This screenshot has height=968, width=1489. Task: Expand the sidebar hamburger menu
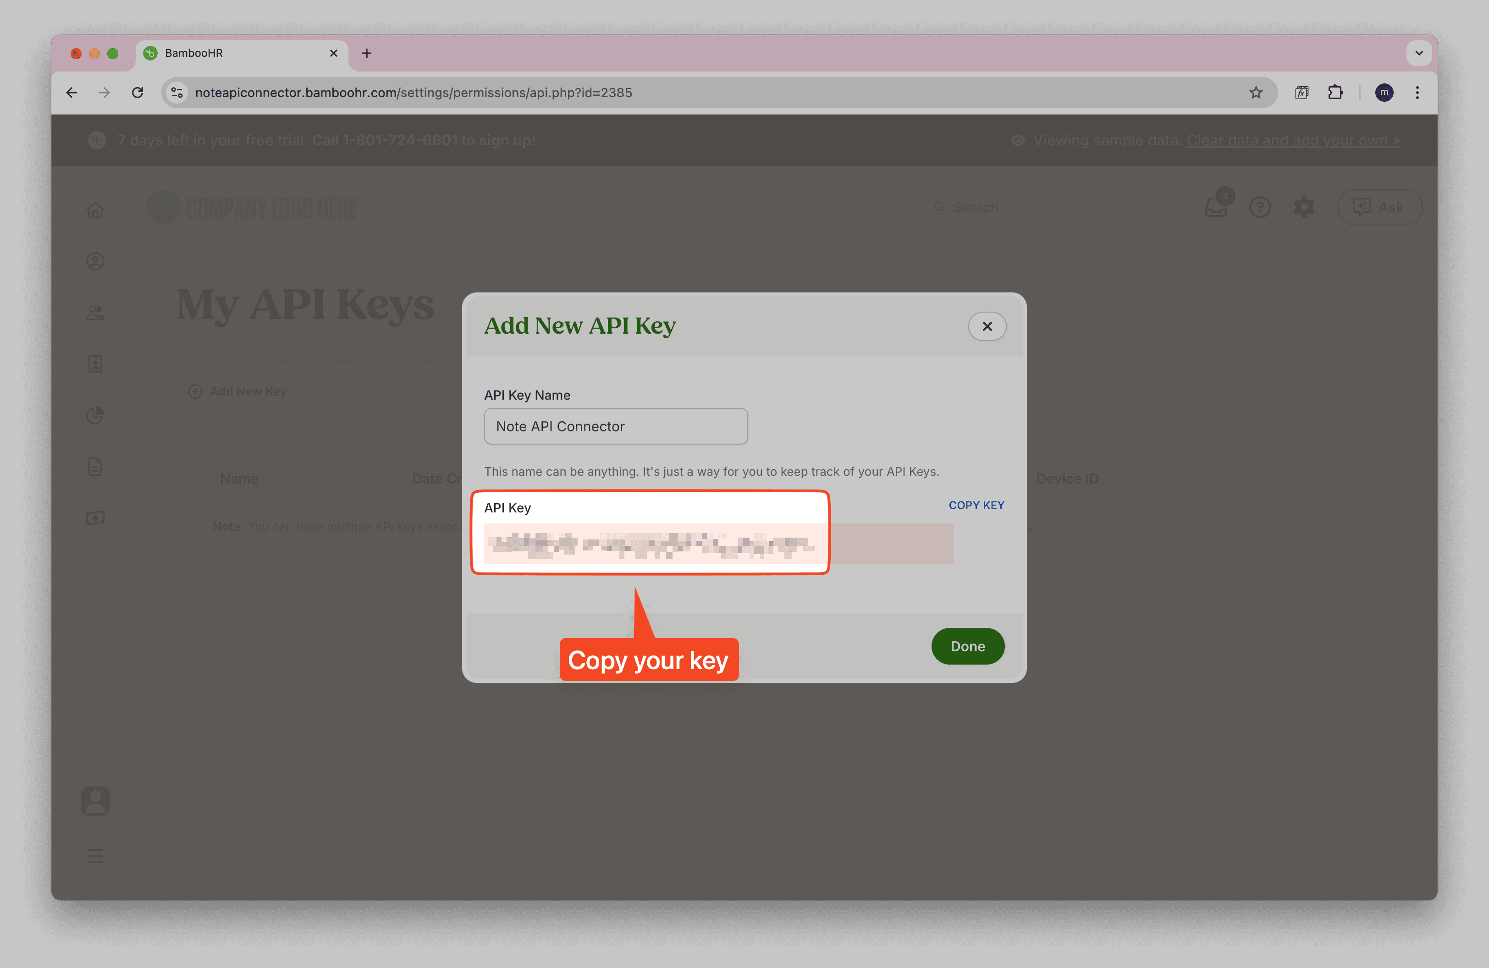pyautogui.click(x=95, y=855)
